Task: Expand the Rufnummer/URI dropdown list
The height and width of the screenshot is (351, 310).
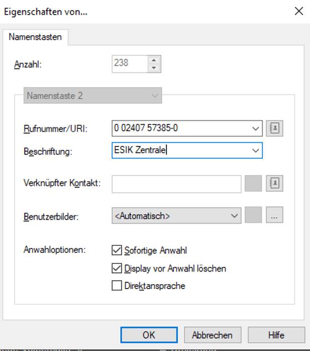Action: [256, 129]
